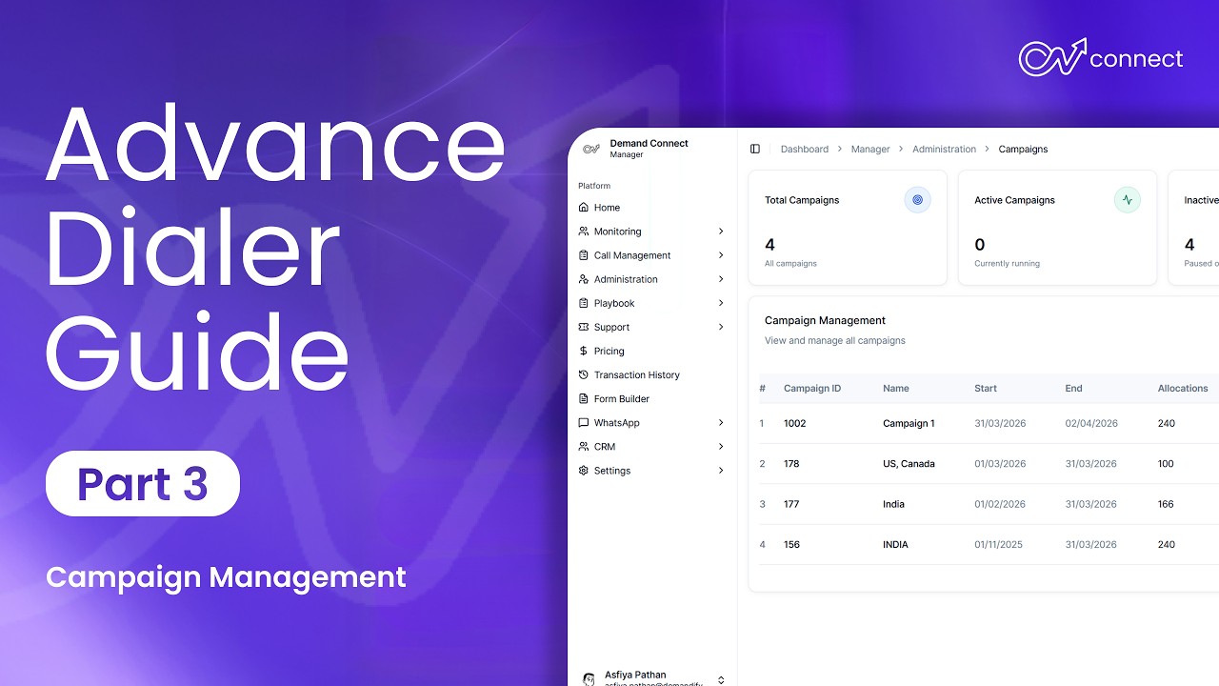The width and height of the screenshot is (1219, 686).
Task: Click the End column header
Action: coord(1073,388)
